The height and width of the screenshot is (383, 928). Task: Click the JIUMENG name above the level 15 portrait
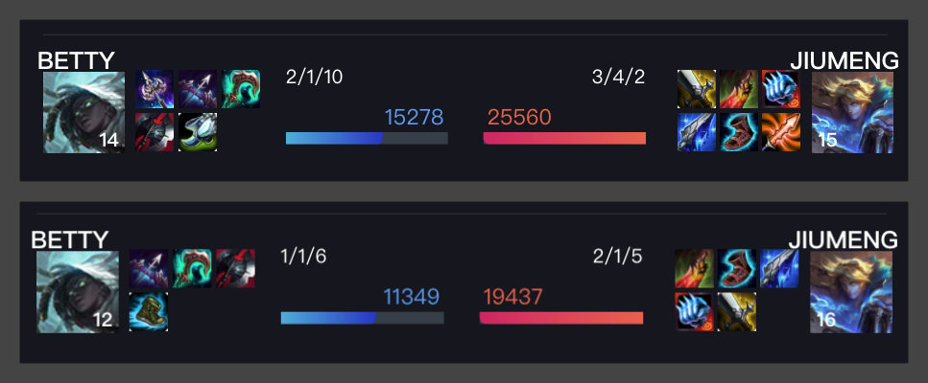tap(845, 60)
